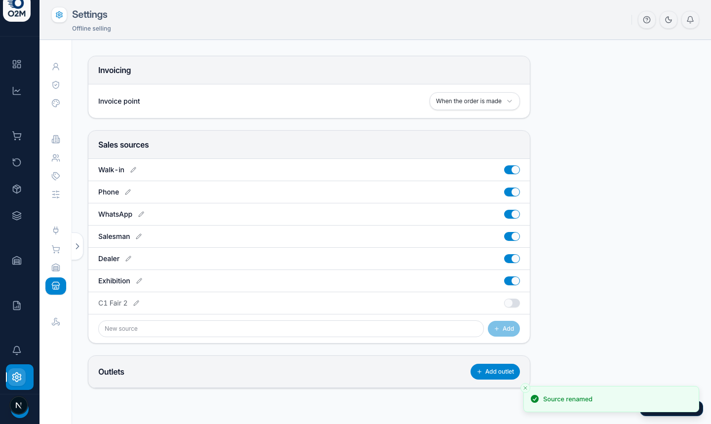Disable the Salesman source switch
This screenshot has height=424, width=711.
pyautogui.click(x=512, y=236)
